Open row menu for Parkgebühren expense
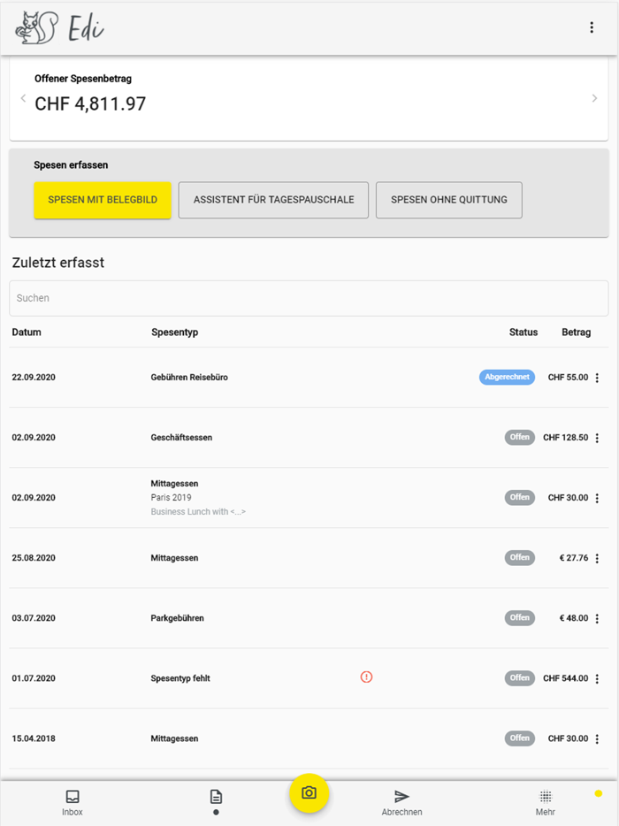Image resolution: width=619 pixels, height=826 pixels. tap(597, 618)
